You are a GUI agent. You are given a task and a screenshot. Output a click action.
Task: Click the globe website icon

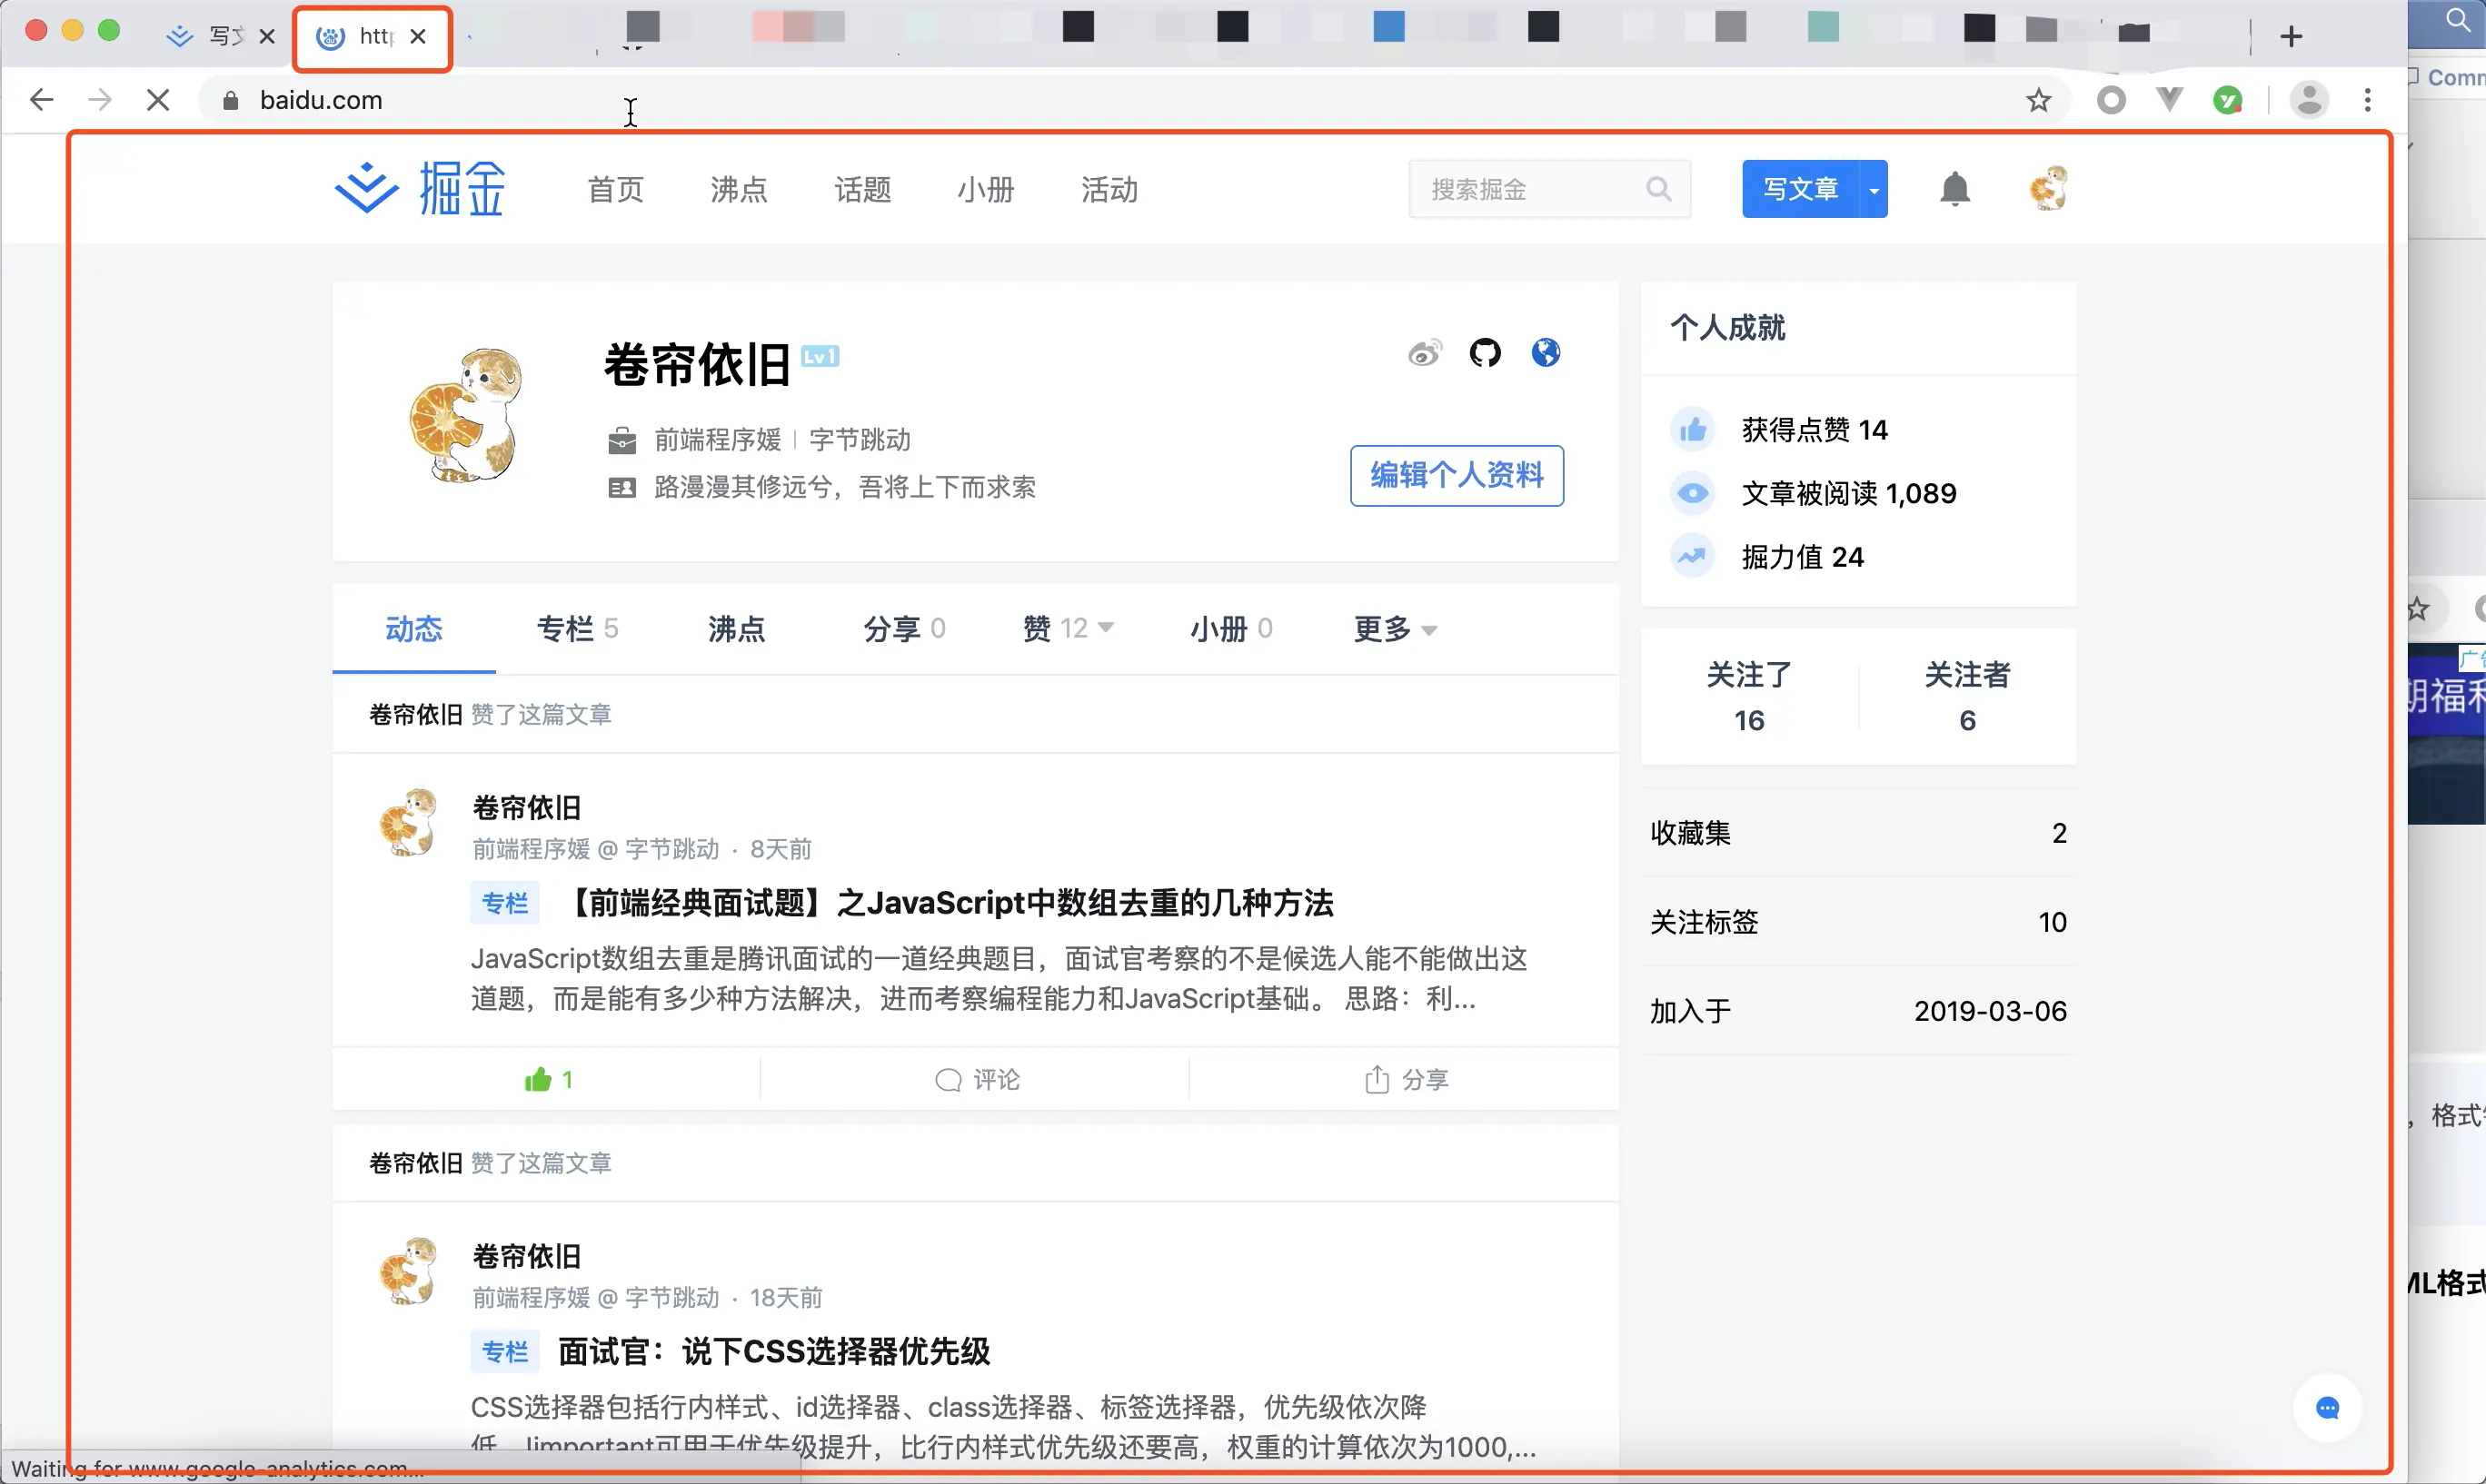(x=1546, y=353)
